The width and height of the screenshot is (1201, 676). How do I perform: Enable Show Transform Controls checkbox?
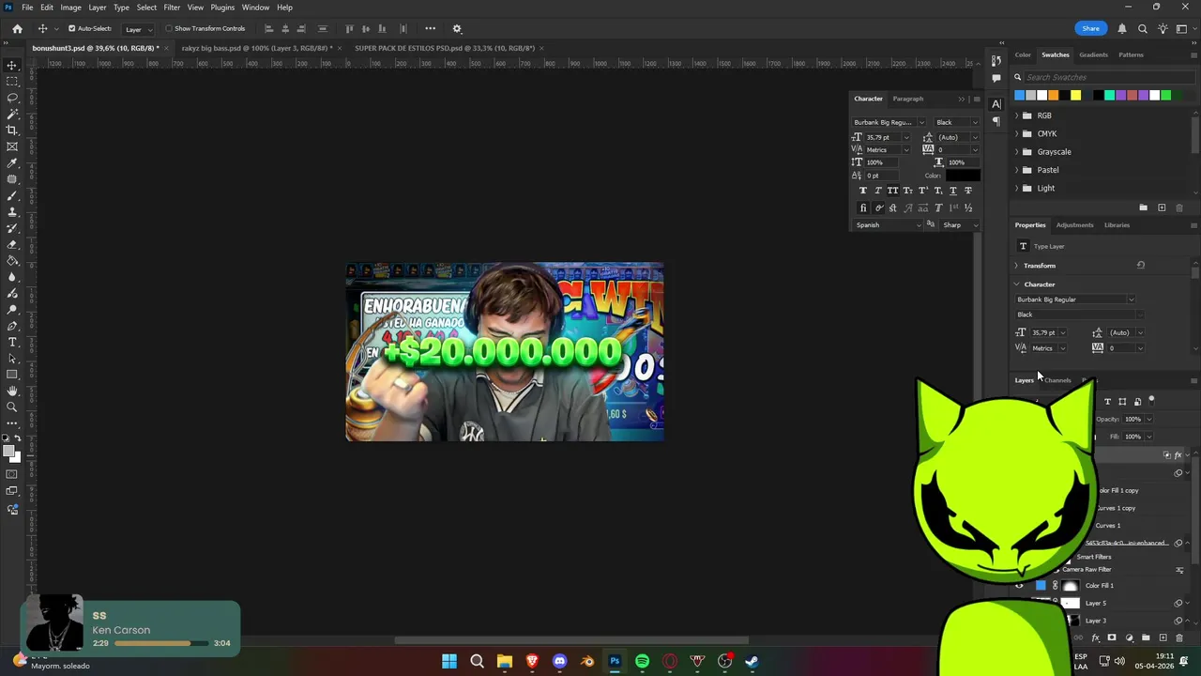169,28
